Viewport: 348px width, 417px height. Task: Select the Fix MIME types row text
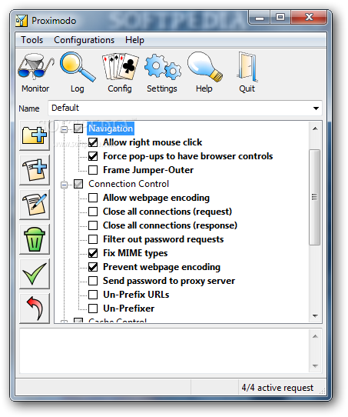(135, 253)
